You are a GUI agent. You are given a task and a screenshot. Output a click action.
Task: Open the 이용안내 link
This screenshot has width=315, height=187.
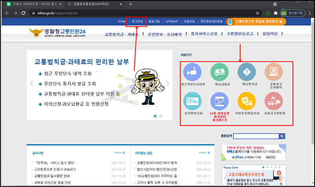point(189,21)
